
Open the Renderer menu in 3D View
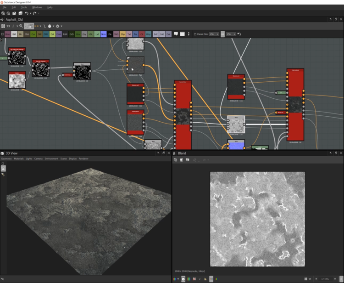[x=83, y=158]
